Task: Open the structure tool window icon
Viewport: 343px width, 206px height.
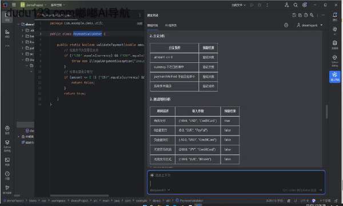Action: (x=7, y=32)
